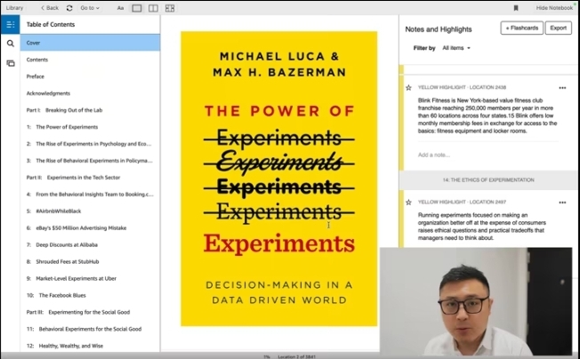
Task: Open chapter 2: Rise of Experiments in Psychology
Action: [90, 144]
